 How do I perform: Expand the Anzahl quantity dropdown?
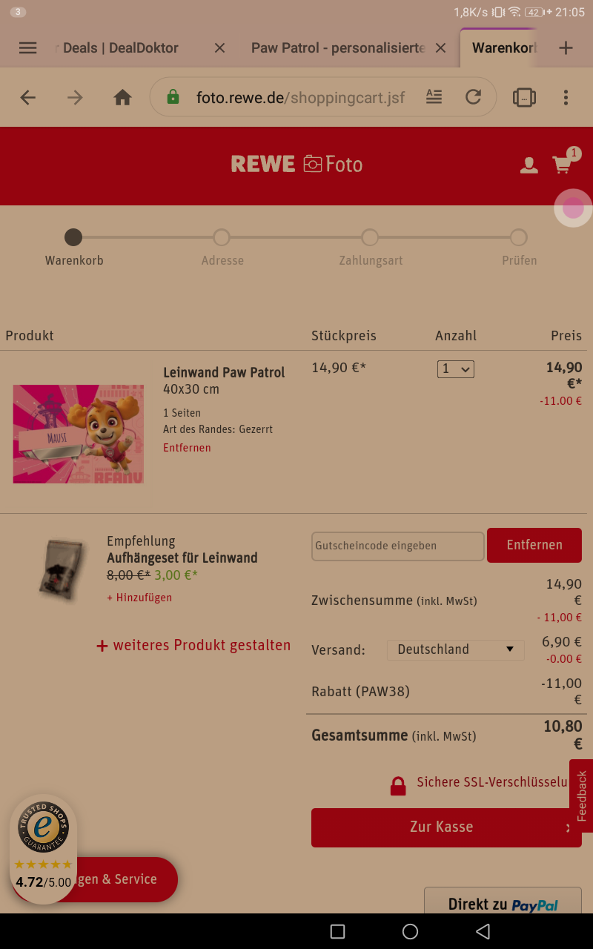pos(455,368)
